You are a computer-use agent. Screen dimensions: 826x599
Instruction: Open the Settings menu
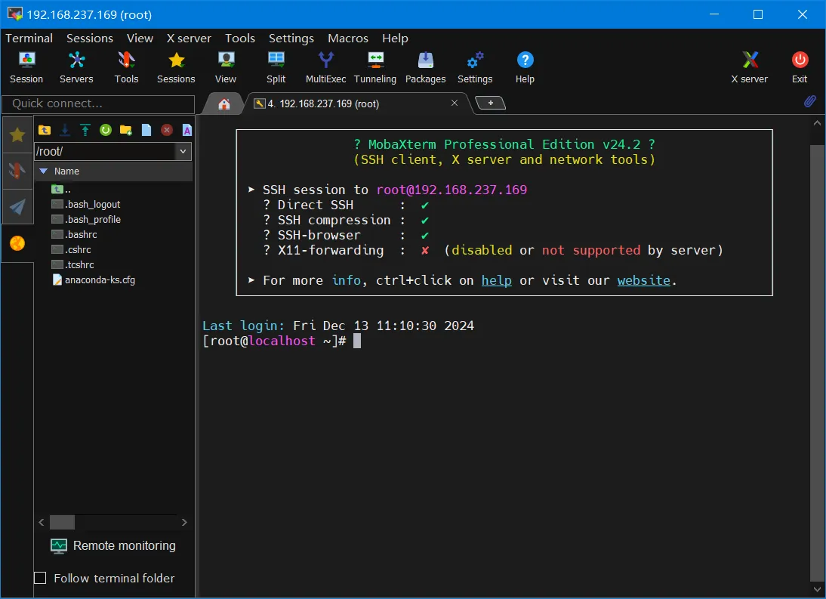pos(291,38)
